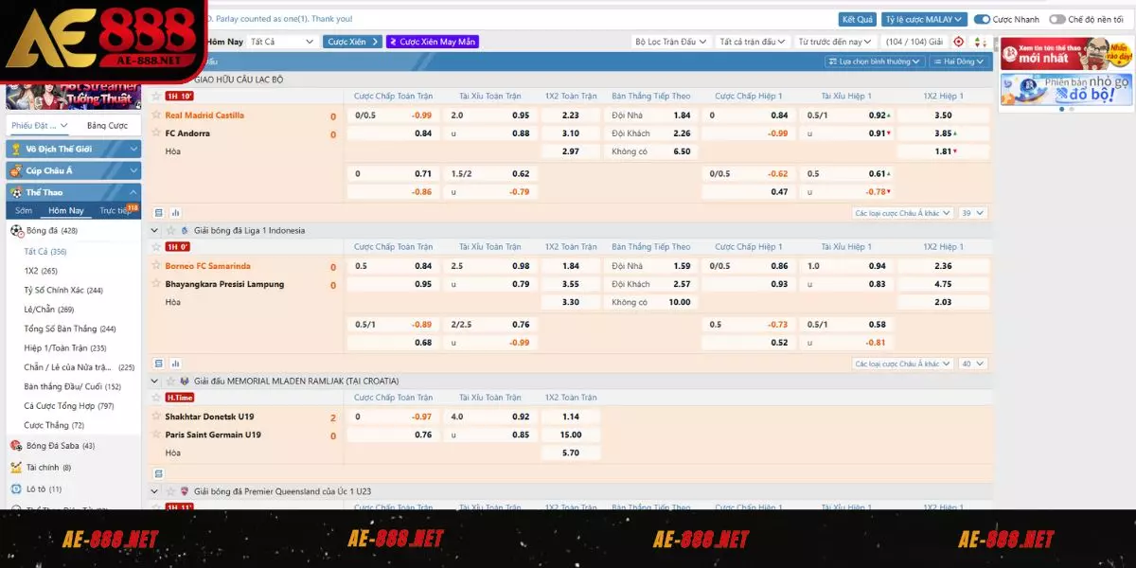Viewport: 1136px width, 568px height.
Task: Click the Cúp Châu Á icon
Action: [x=16, y=170]
